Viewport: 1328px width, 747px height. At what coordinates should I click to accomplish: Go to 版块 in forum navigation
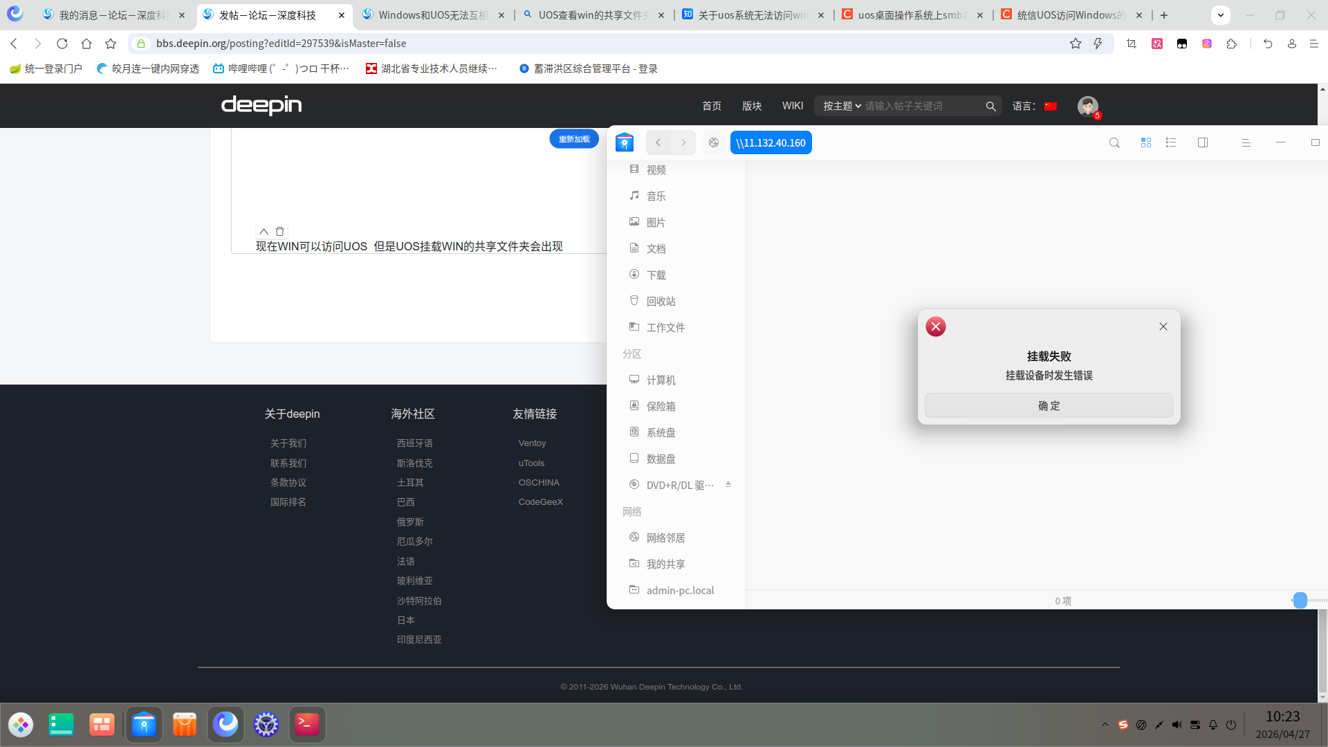(752, 106)
